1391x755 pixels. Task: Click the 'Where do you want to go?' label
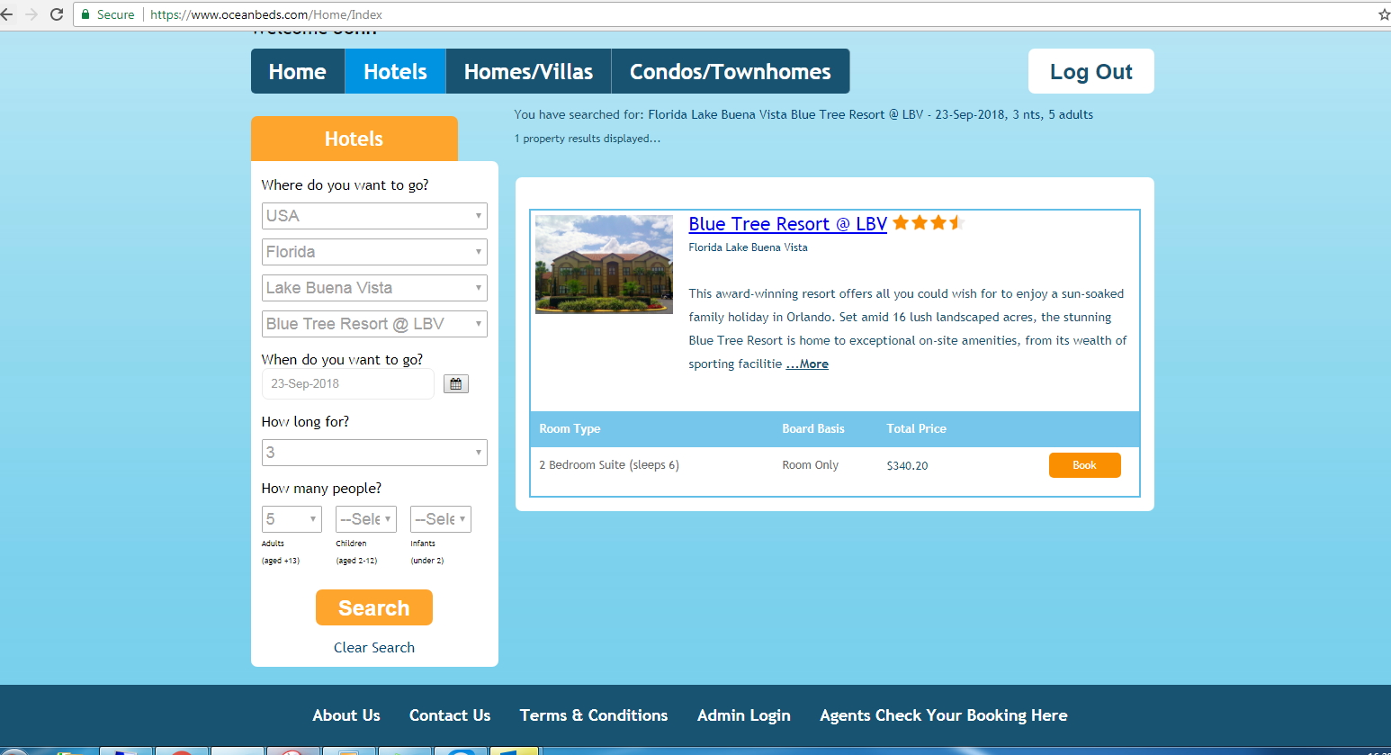(346, 185)
